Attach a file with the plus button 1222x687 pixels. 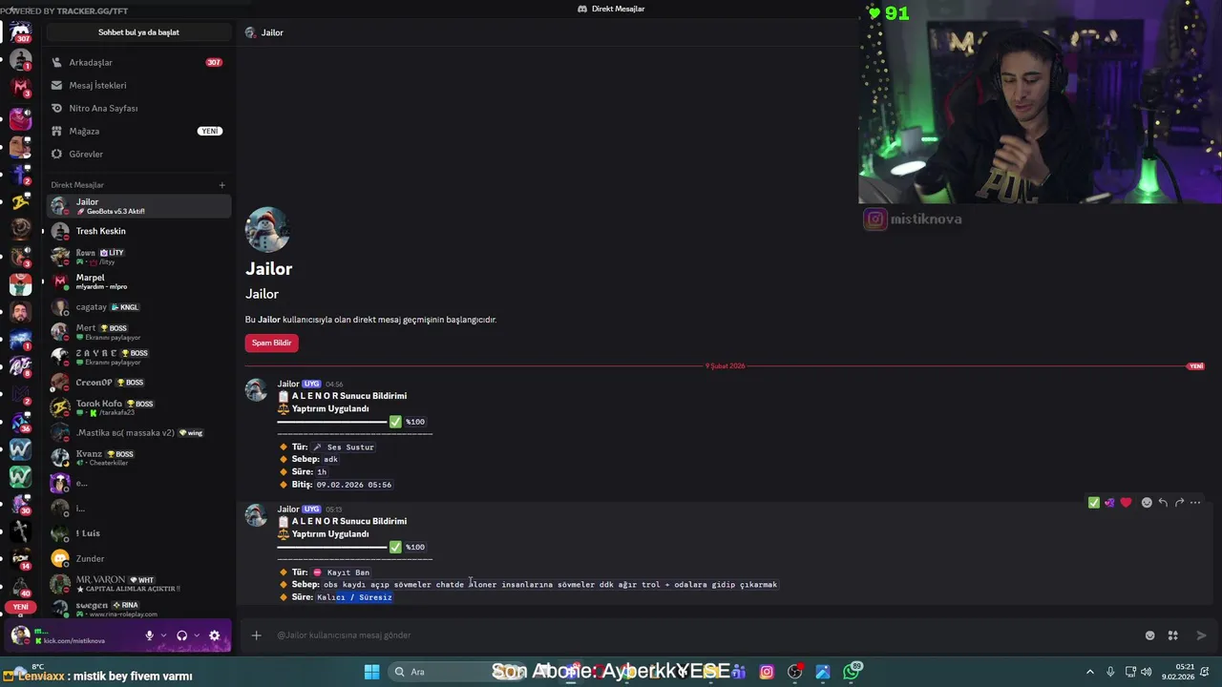click(x=256, y=635)
